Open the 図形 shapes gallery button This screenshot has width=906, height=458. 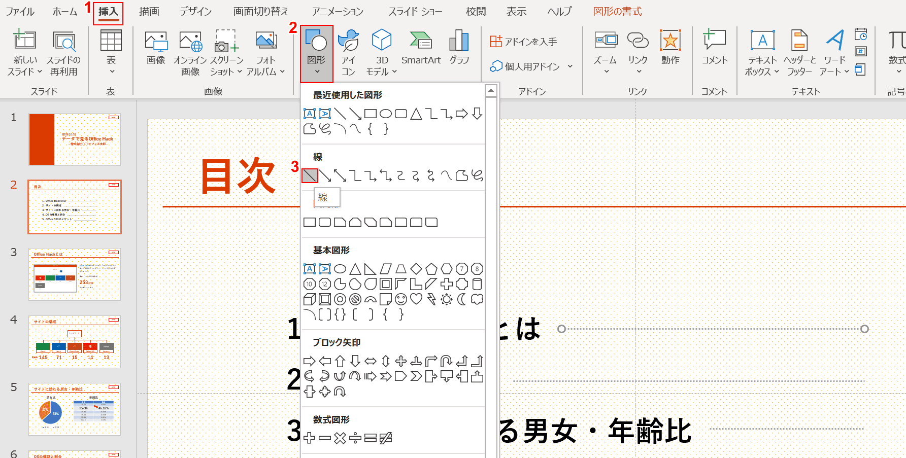316,54
